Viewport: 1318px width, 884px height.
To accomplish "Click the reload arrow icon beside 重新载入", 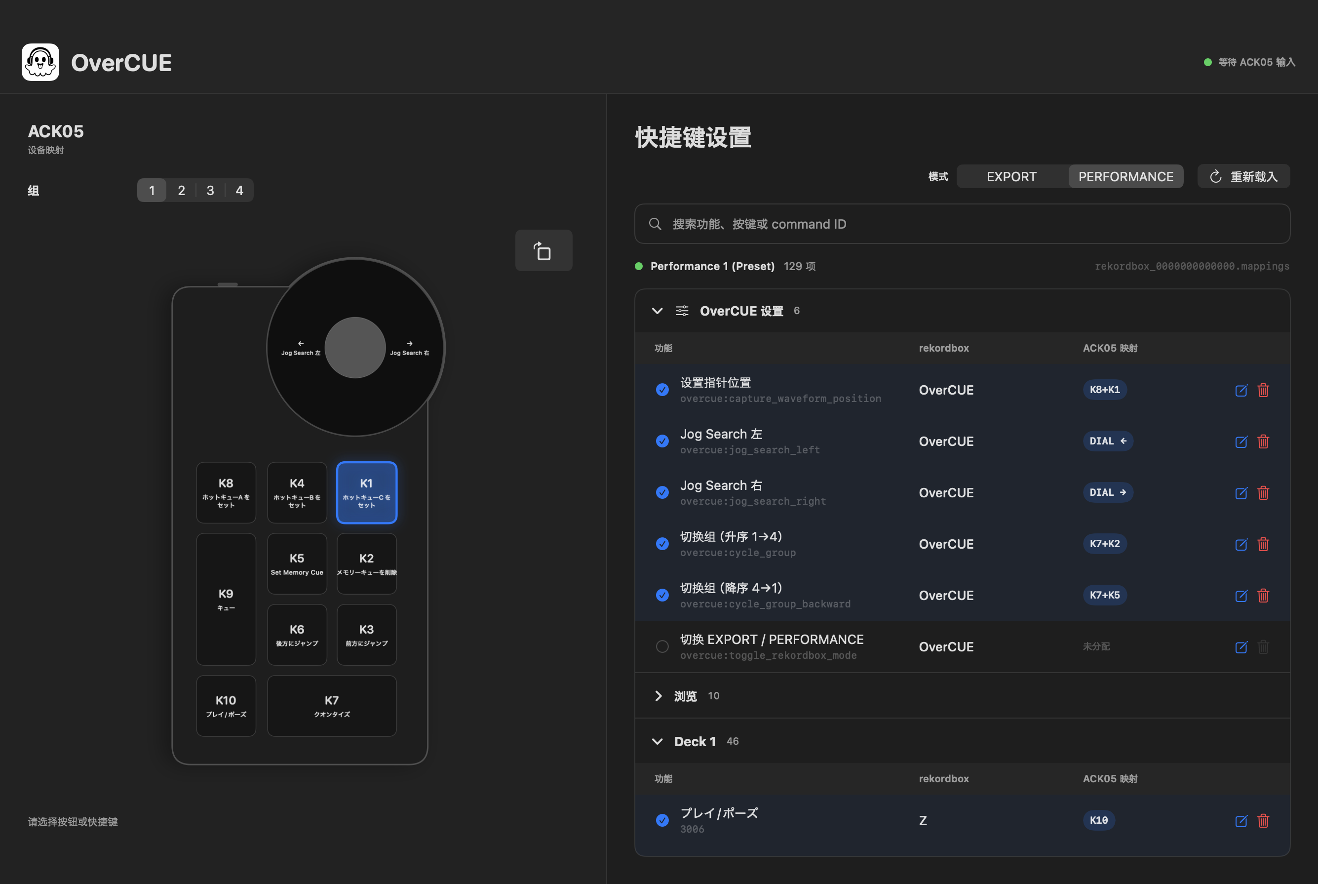I will 1215,176.
